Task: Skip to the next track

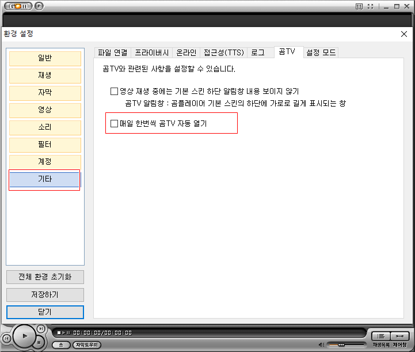Action: click(41, 329)
